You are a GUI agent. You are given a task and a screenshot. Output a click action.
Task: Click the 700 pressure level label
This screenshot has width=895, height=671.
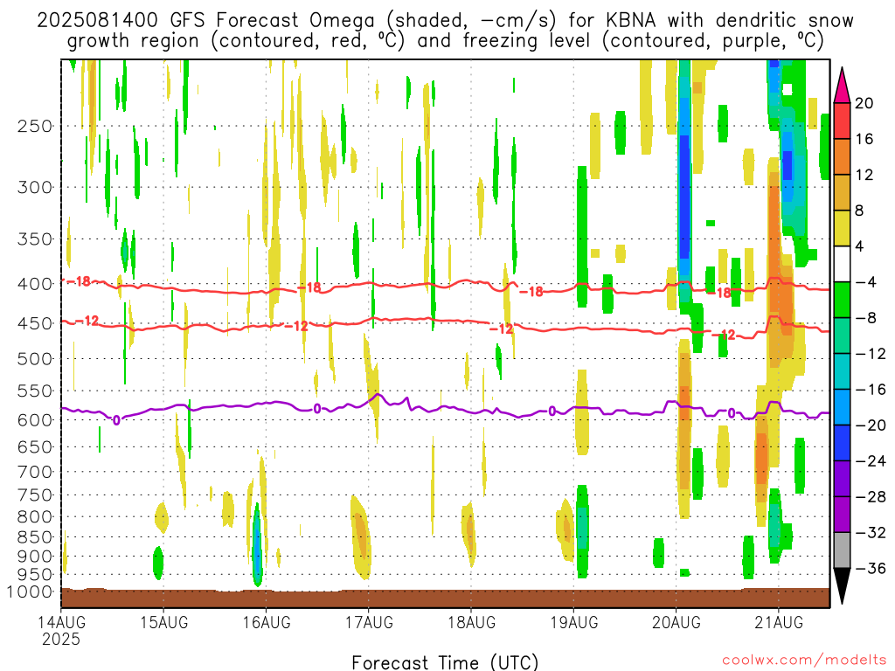coord(35,472)
